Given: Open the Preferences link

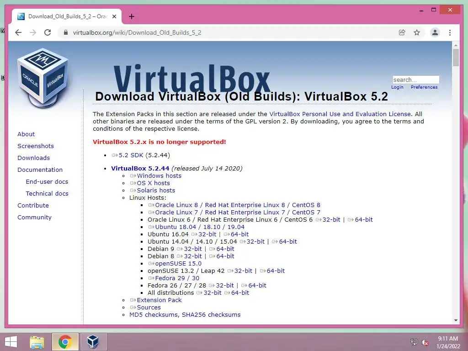Looking at the screenshot, I should (424, 87).
